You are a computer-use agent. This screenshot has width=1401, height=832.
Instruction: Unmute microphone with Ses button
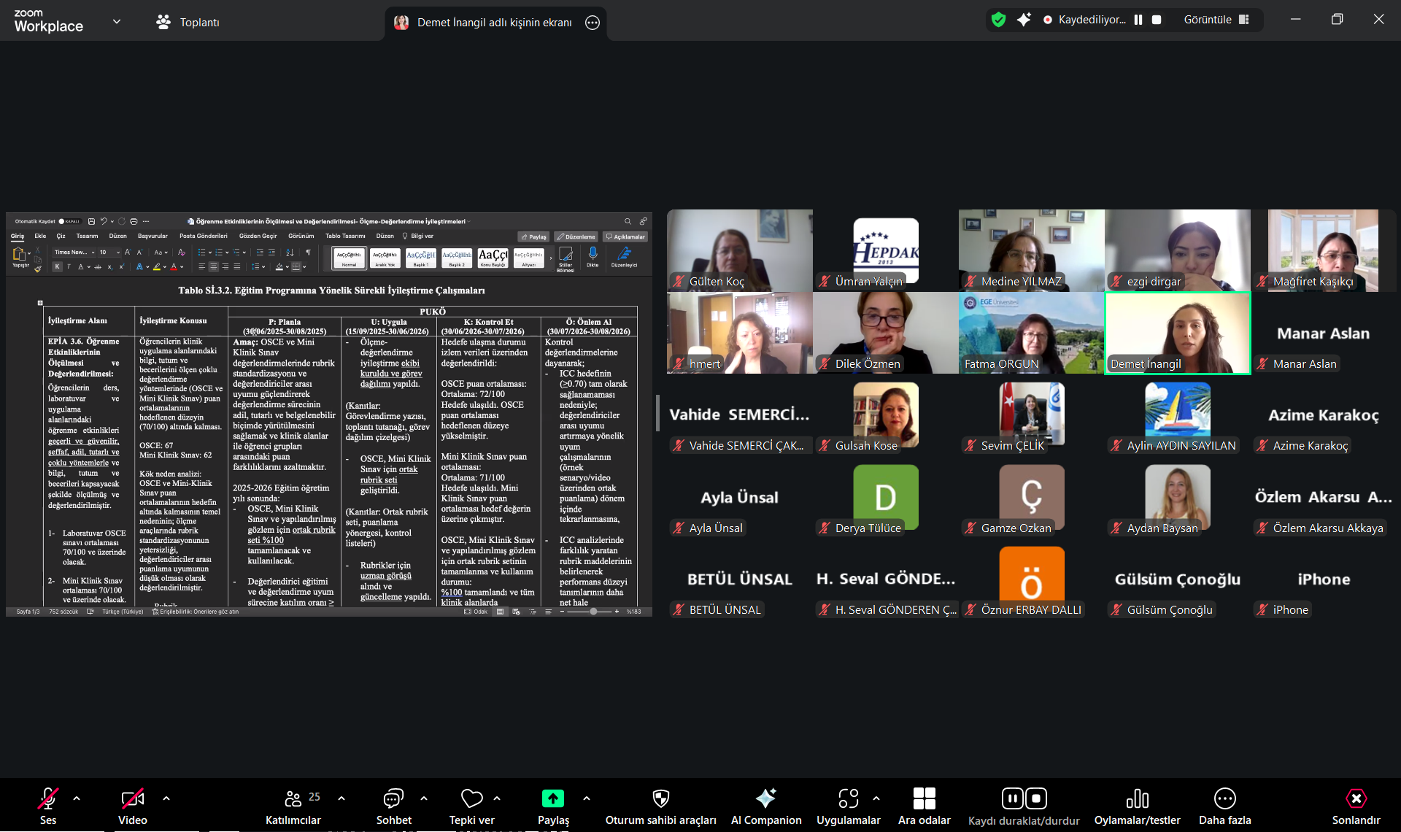pyautogui.click(x=48, y=806)
